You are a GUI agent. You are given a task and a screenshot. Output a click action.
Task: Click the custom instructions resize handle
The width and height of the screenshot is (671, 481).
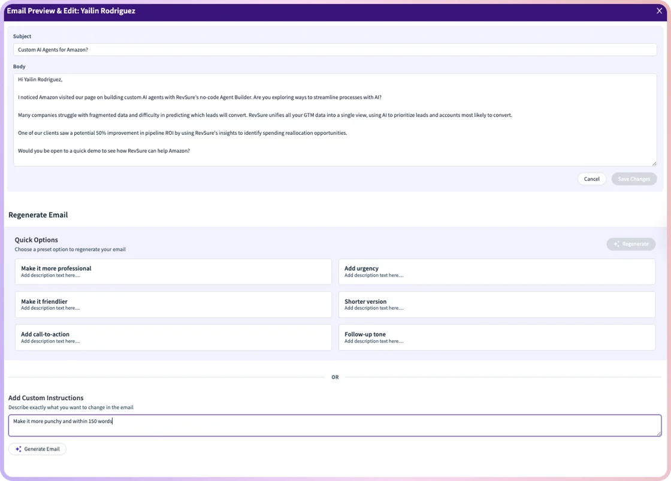coord(658,434)
